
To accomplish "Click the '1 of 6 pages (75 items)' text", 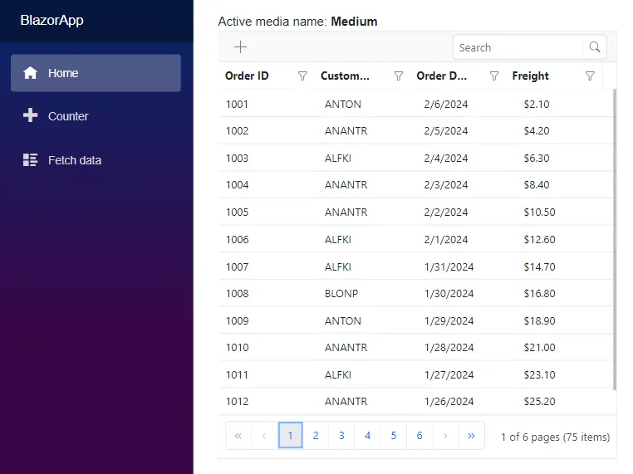I will pos(555,437).
